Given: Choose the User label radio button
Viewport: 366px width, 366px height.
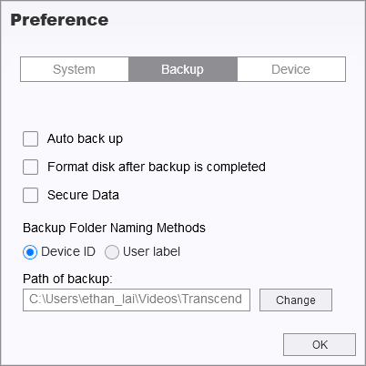Looking at the screenshot, I should click(x=112, y=252).
